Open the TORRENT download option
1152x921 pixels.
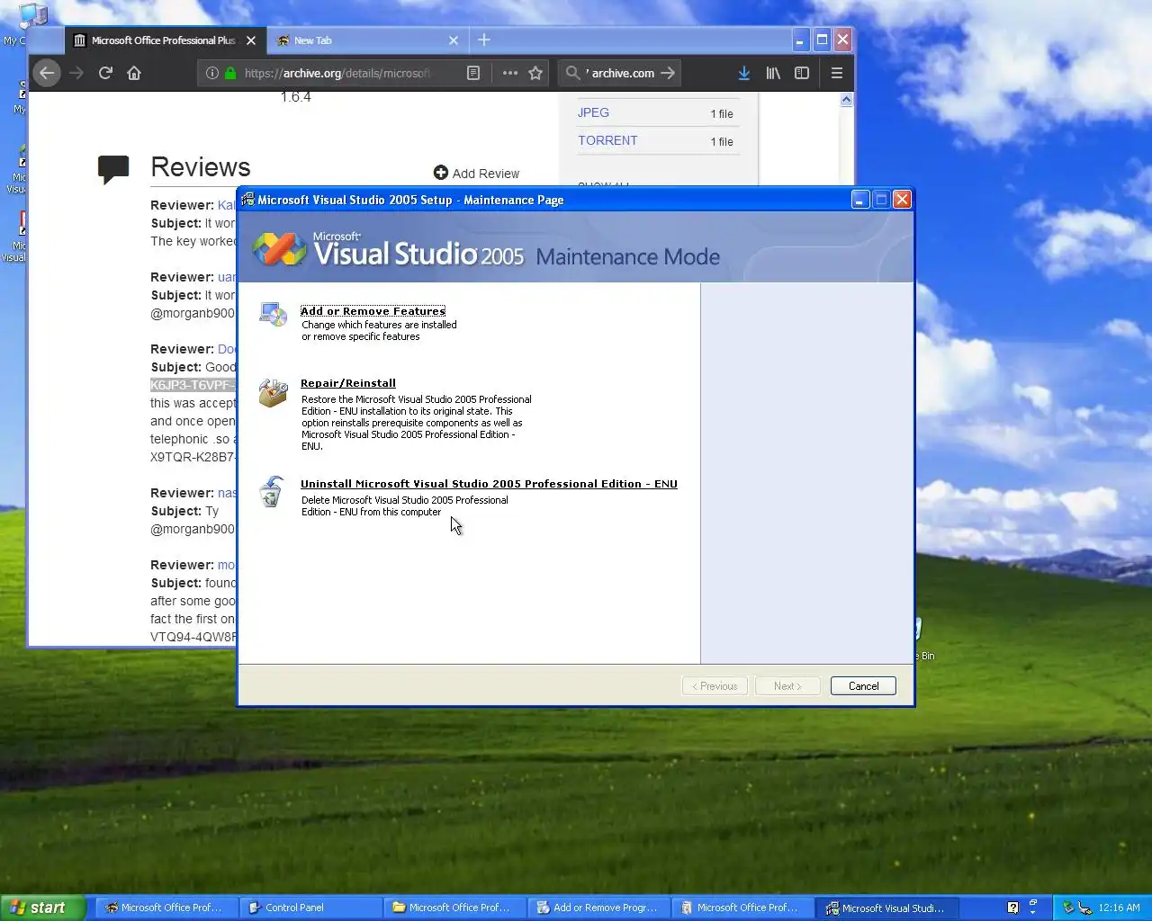607,140
